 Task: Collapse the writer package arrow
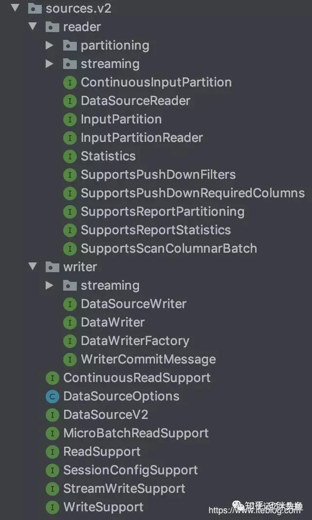pyautogui.click(x=33, y=266)
